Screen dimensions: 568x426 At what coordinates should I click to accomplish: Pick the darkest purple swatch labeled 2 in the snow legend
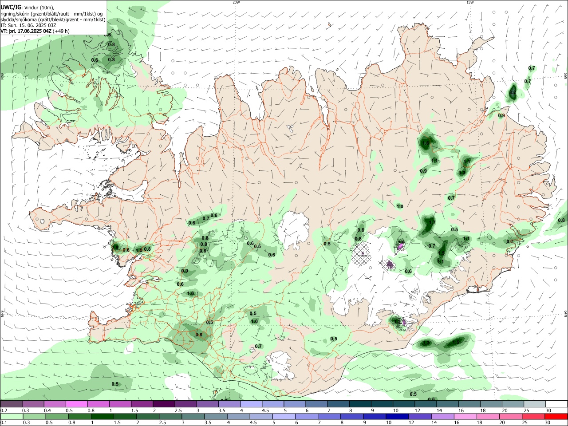163,404
